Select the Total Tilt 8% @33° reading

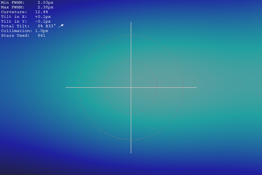click(47, 26)
